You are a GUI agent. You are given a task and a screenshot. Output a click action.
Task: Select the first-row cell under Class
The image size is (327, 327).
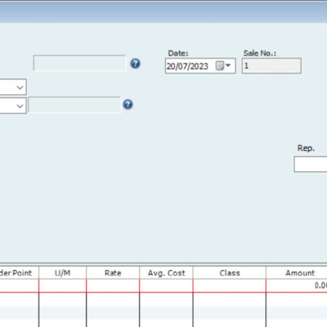click(x=230, y=286)
